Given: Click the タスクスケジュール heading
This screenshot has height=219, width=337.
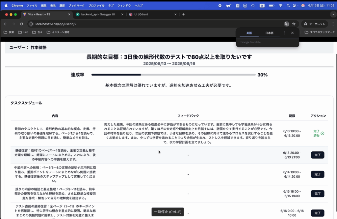Looking at the screenshot, I should pyautogui.click(x=26, y=103).
